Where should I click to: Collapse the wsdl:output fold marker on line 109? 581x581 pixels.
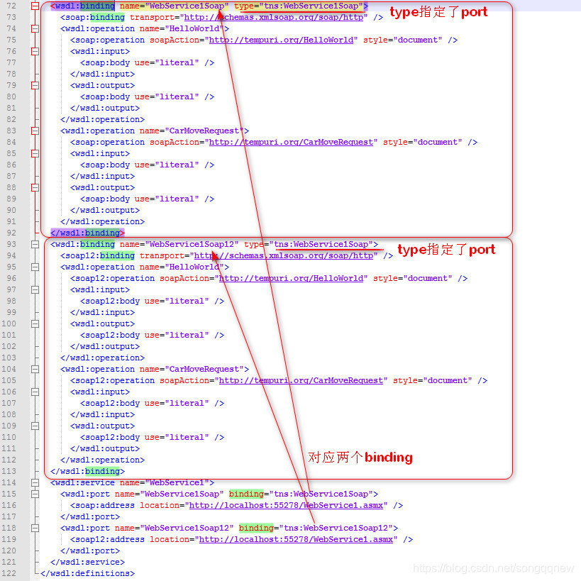point(35,426)
